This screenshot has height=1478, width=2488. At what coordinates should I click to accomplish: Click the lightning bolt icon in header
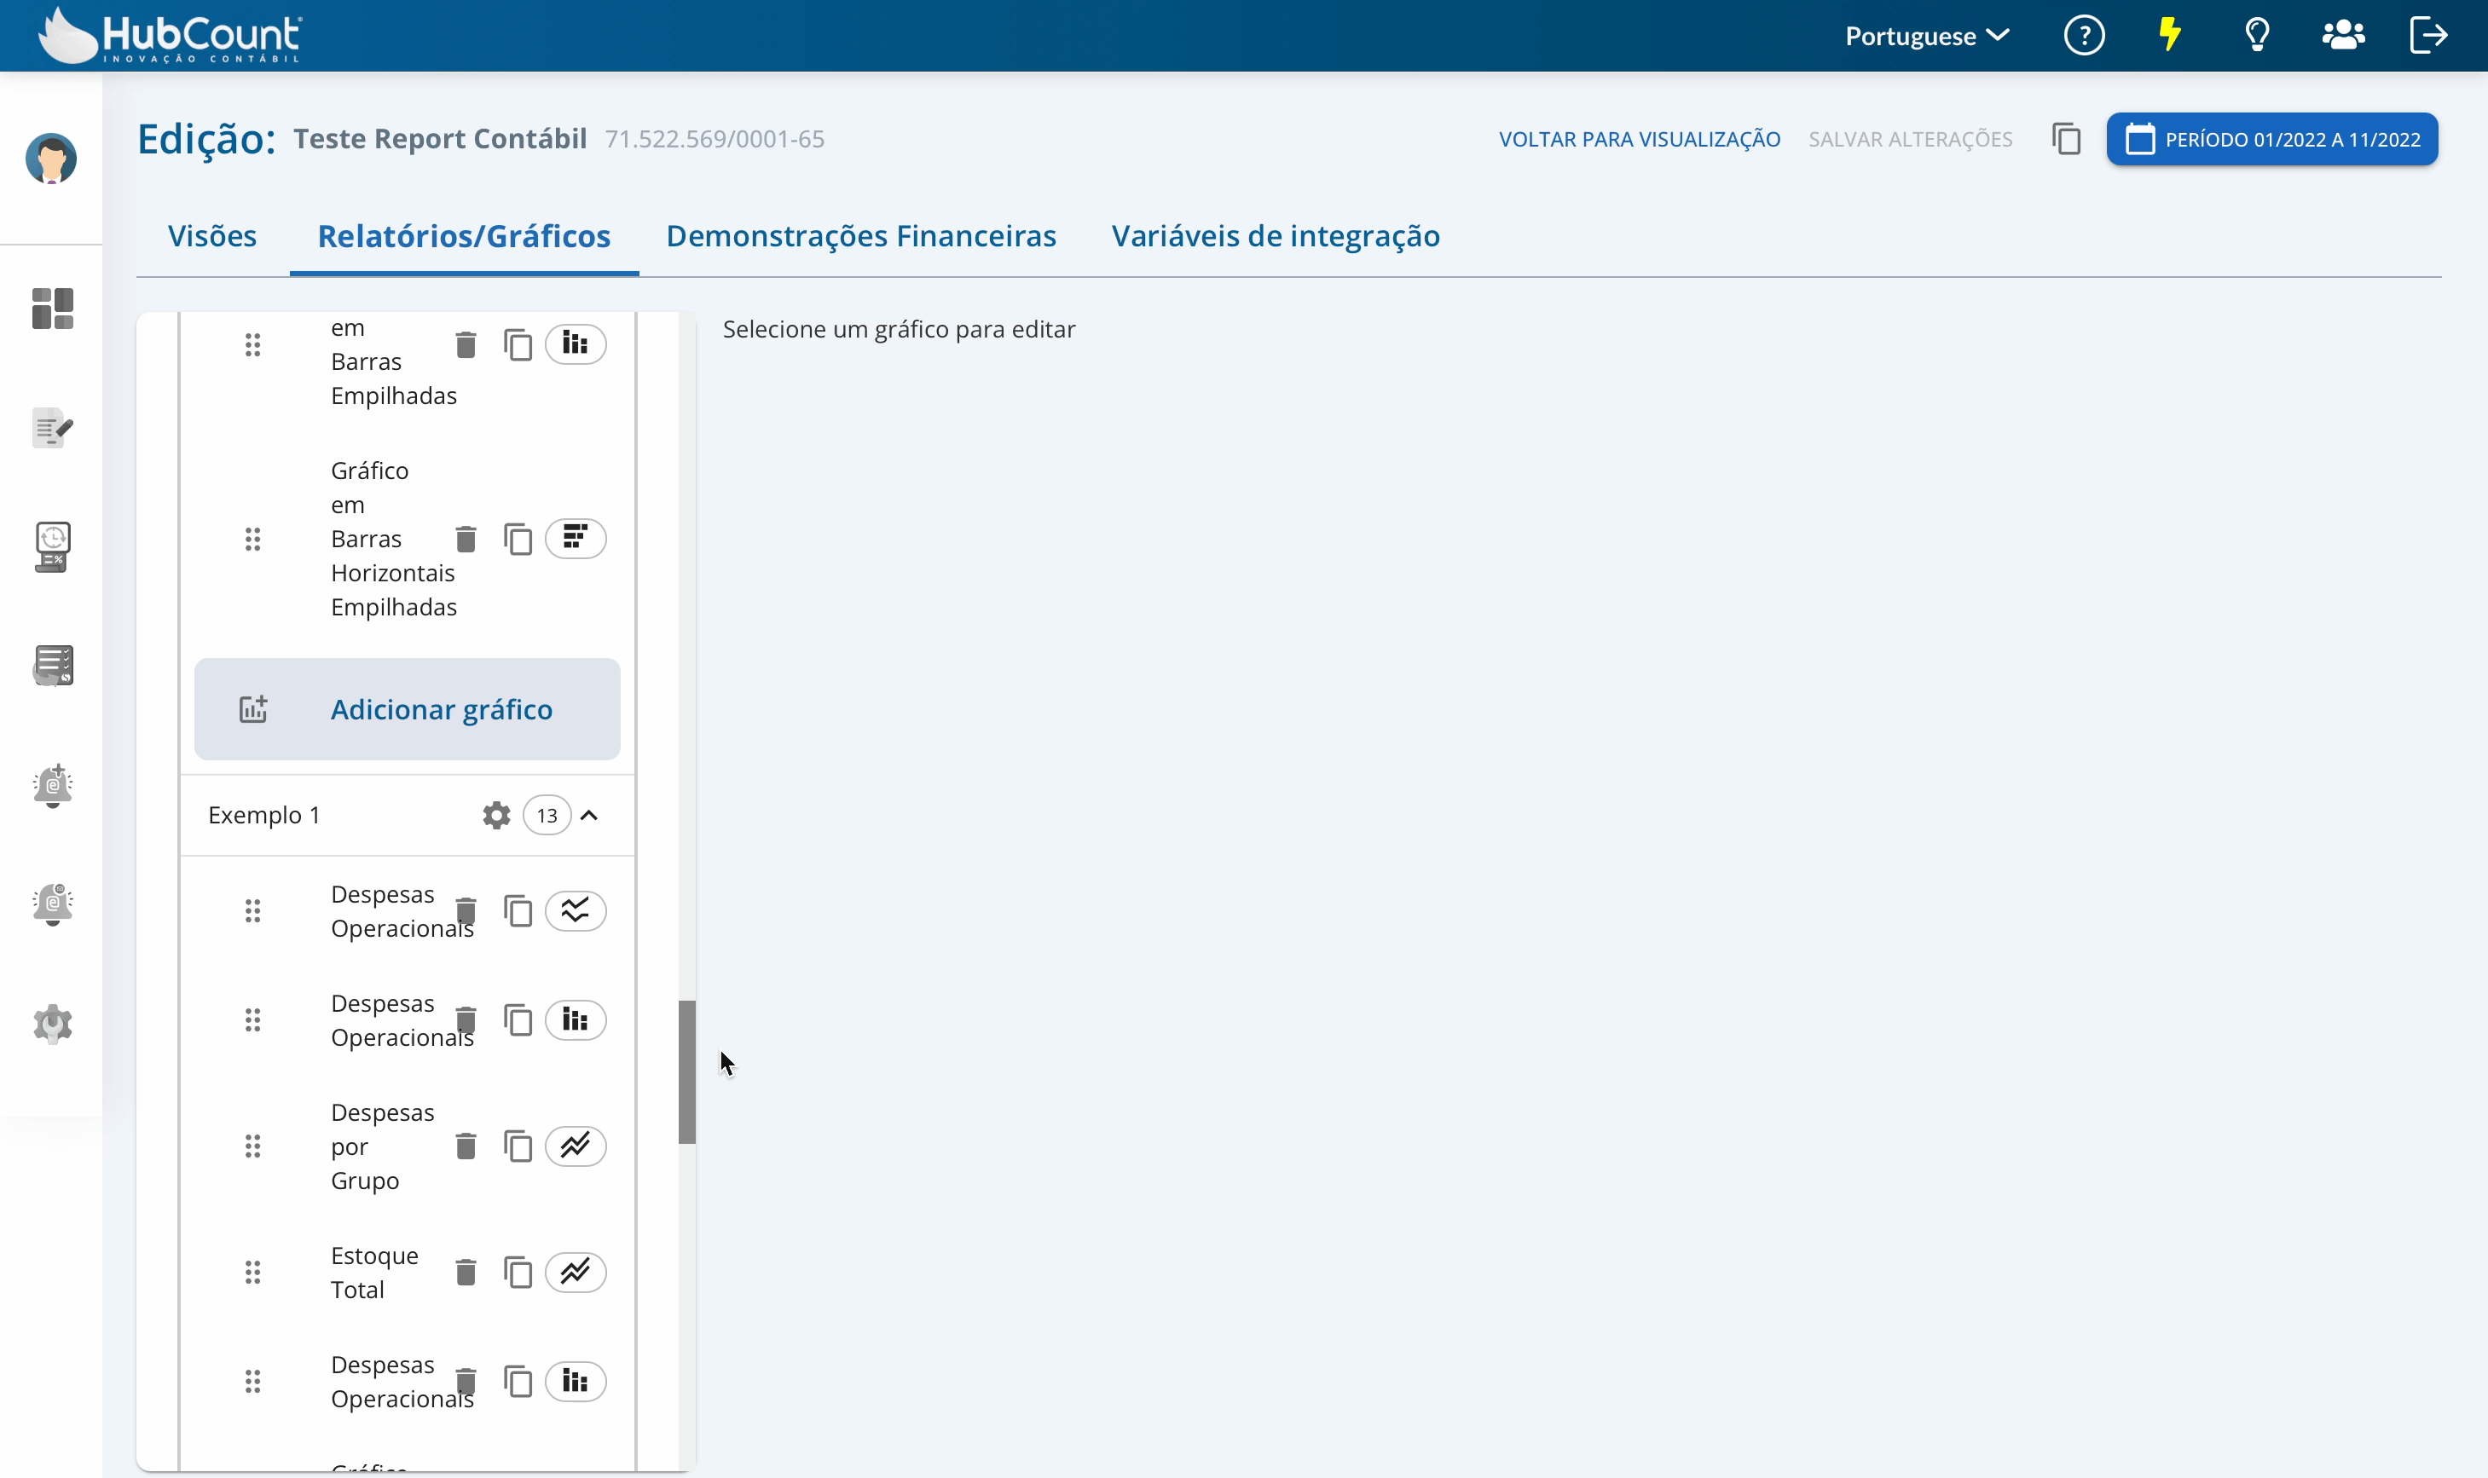click(2170, 36)
